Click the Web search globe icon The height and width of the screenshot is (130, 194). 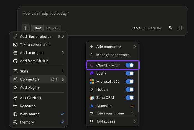pyautogui.click(x=15, y=114)
